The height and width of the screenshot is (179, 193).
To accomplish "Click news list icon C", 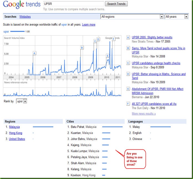I will [128, 63].
